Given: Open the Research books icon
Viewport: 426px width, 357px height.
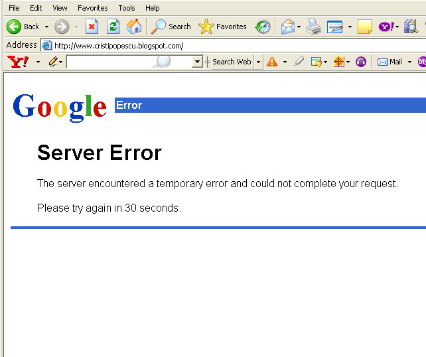Looking at the screenshot, I should (x=411, y=27).
